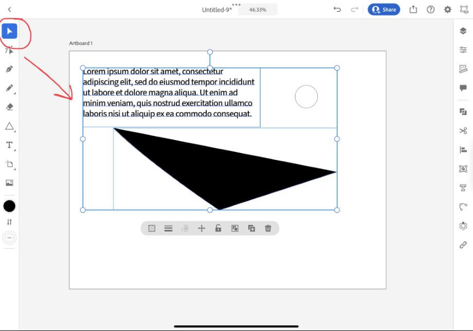The image size is (473, 331).
Task: Go back with the top-left chevron
Action: (x=9, y=10)
